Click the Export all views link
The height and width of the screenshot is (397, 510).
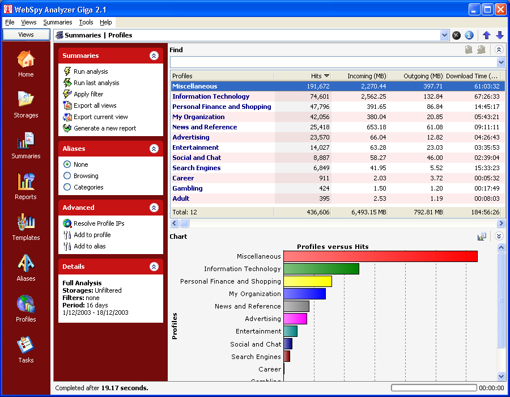point(95,105)
